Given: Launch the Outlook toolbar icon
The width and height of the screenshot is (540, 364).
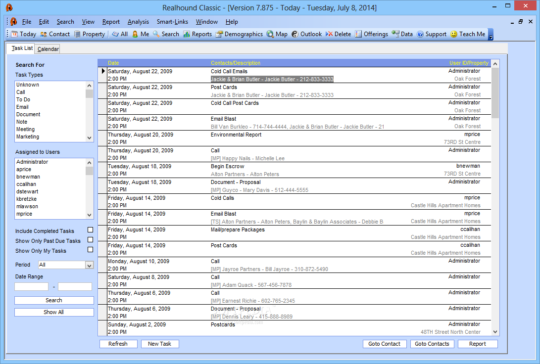Looking at the screenshot, I should (x=306, y=34).
